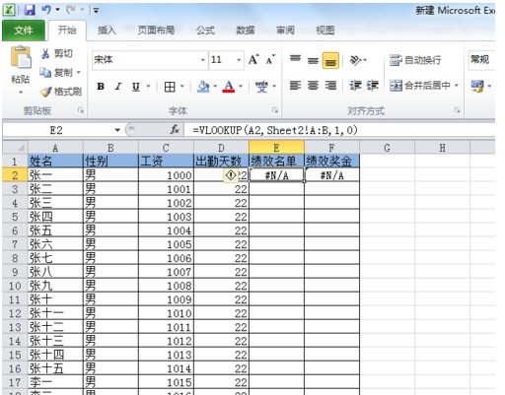The image size is (505, 395).
Task: Toggle Bold formatting
Action: [101, 87]
